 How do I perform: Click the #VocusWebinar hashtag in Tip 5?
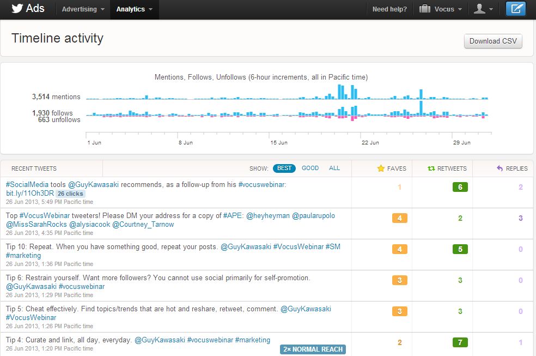(31, 318)
